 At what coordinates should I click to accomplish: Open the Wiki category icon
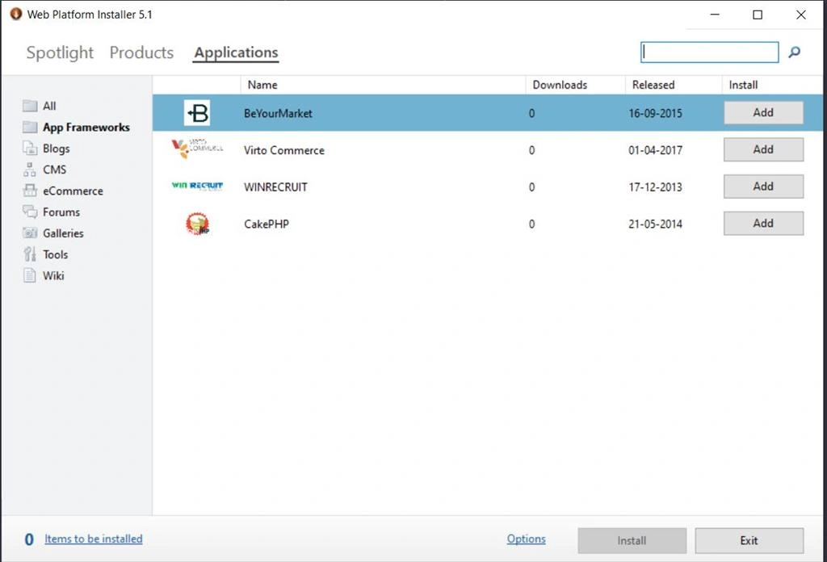pos(30,275)
